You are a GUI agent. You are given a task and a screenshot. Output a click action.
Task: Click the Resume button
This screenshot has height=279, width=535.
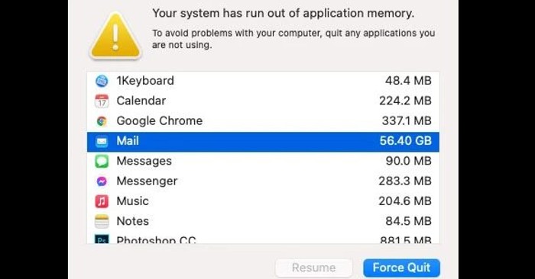coord(314,268)
